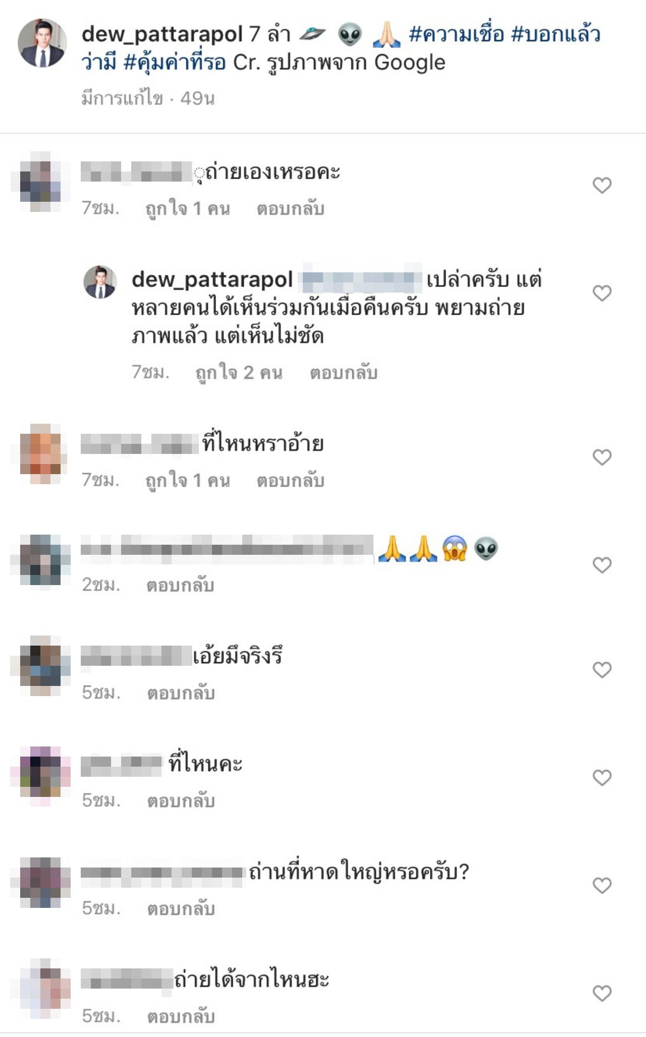Like the comment 'ถ่ายเองเหรอคะ' with heart
The image size is (646, 1037).
[x=602, y=185]
